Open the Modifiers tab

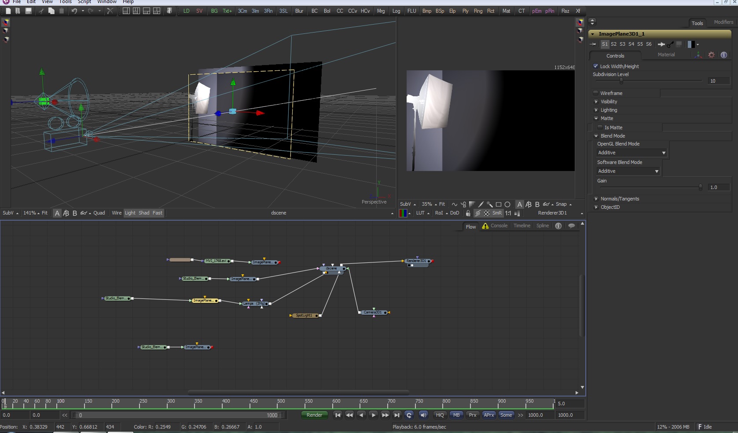point(723,22)
